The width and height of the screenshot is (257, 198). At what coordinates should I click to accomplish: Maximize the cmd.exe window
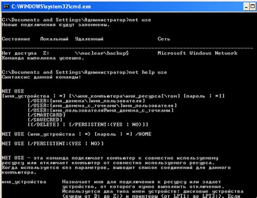pos(253,7)
